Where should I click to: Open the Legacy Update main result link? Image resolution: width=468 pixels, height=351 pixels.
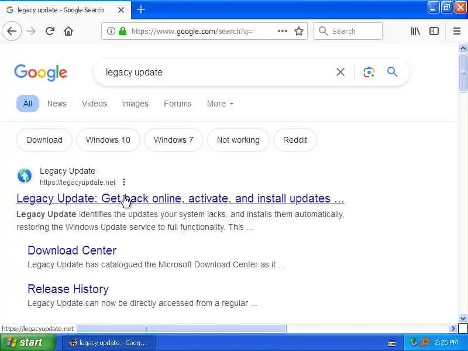click(180, 198)
